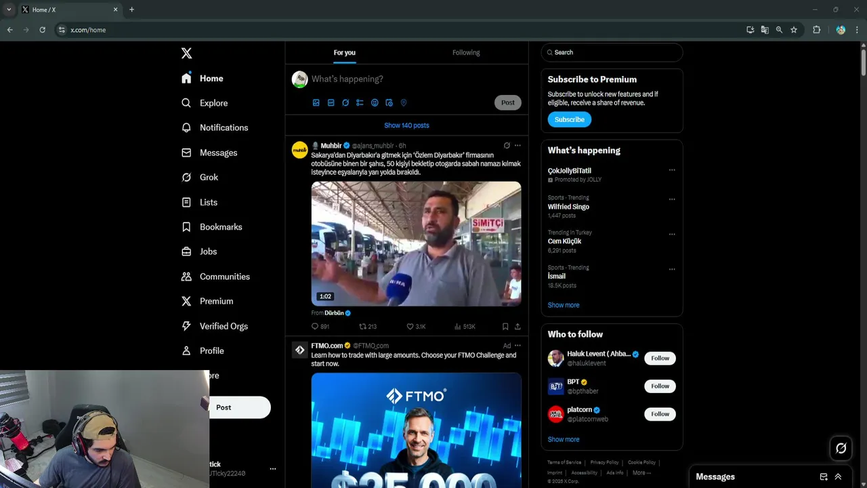Click Grok enhance icon in composer
867x488 pixels.
coord(345,103)
